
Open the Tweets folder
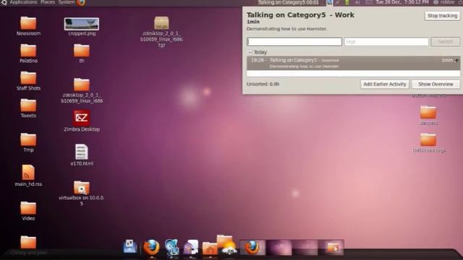point(28,105)
